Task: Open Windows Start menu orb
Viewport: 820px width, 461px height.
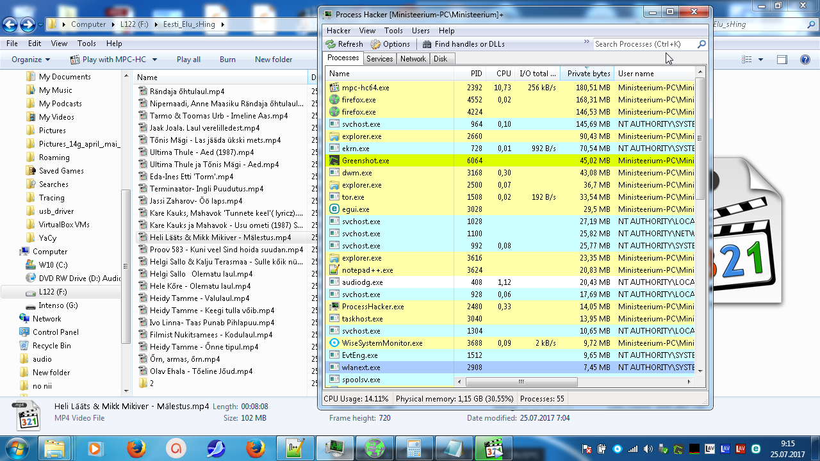Action: pos(18,447)
